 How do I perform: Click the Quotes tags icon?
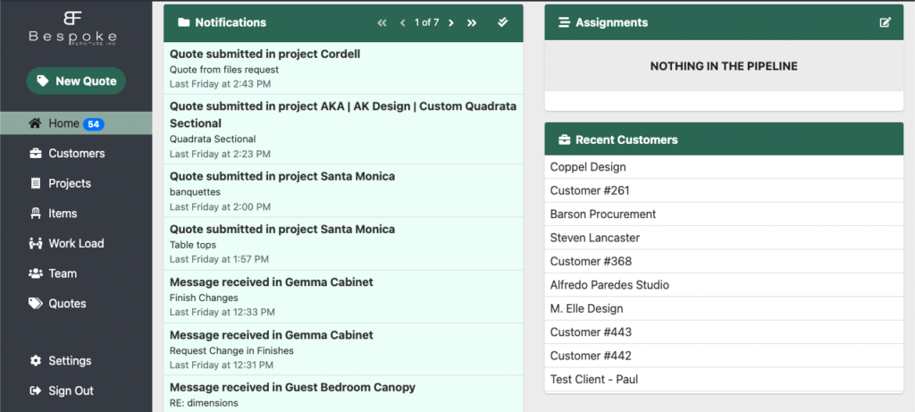tap(36, 304)
